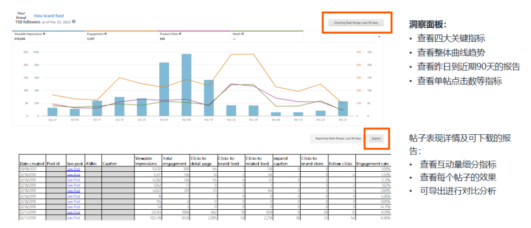This screenshot has height=228, width=531.
Task: Select the Engagement metric tab
Action: pyautogui.click(x=121, y=36)
